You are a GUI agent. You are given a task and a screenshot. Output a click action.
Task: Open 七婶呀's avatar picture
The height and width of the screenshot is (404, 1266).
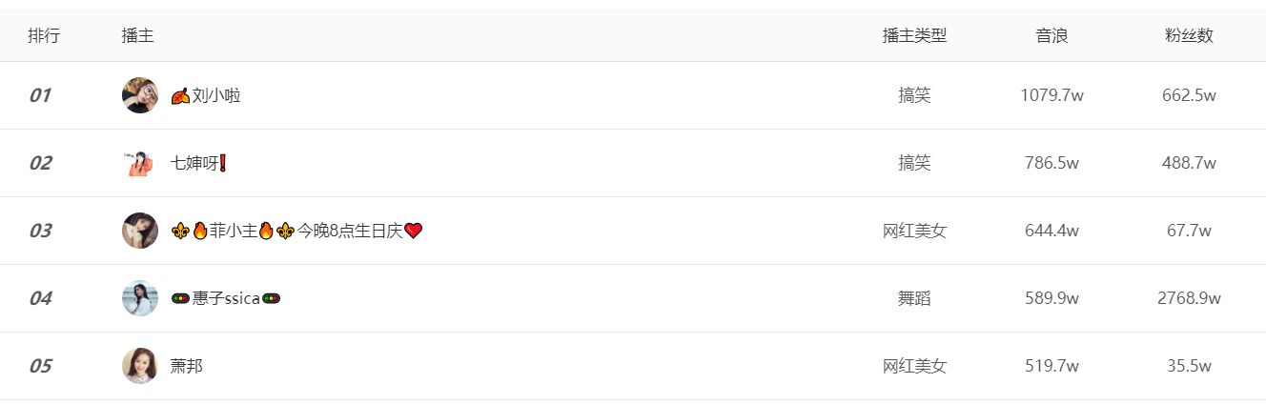tap(140, 163)
